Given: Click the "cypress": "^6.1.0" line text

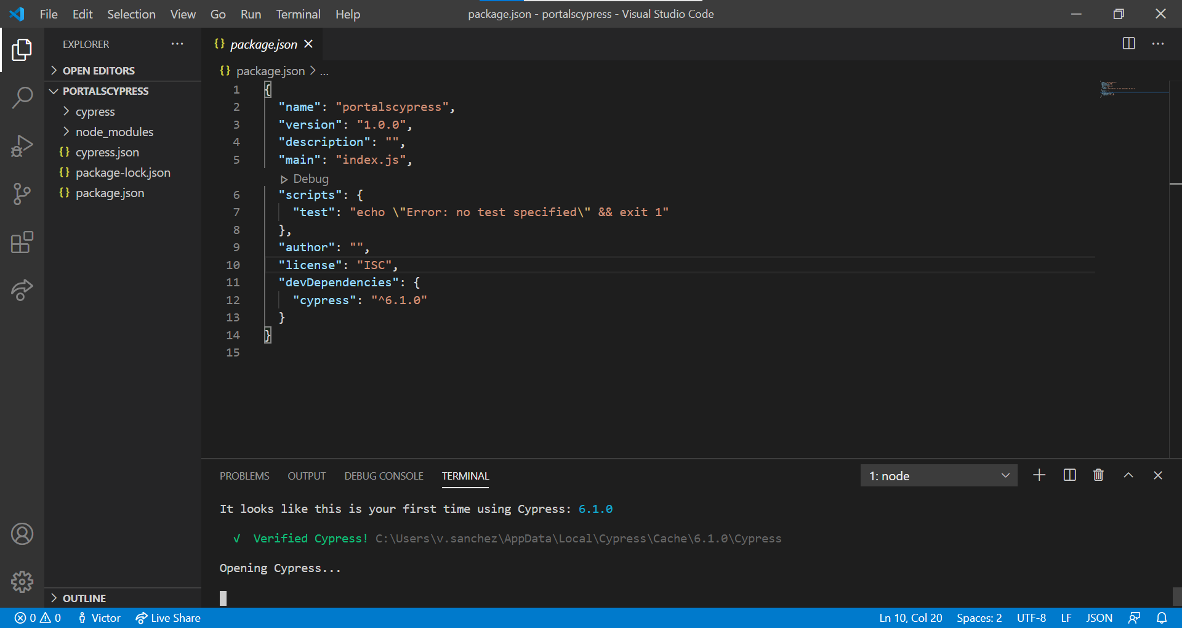Looking at the screenshot, I should [x=360, y=300].
